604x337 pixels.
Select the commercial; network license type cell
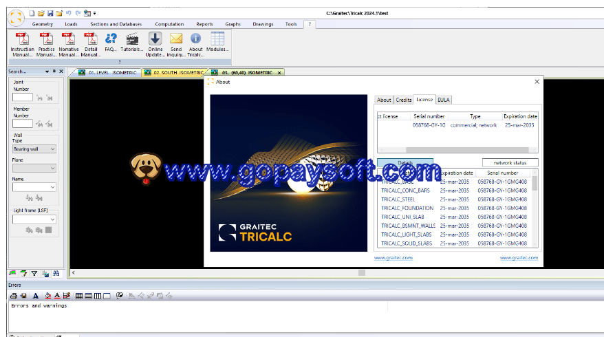coord(473,125)
